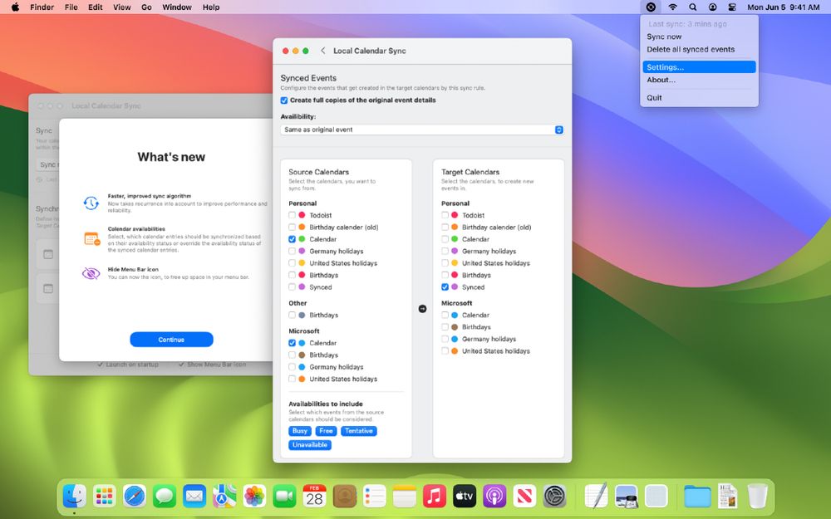The width and height of the screenshot is (831, 519).
Task: Uncheck Synced in Target Calendars
Action: 445,287
